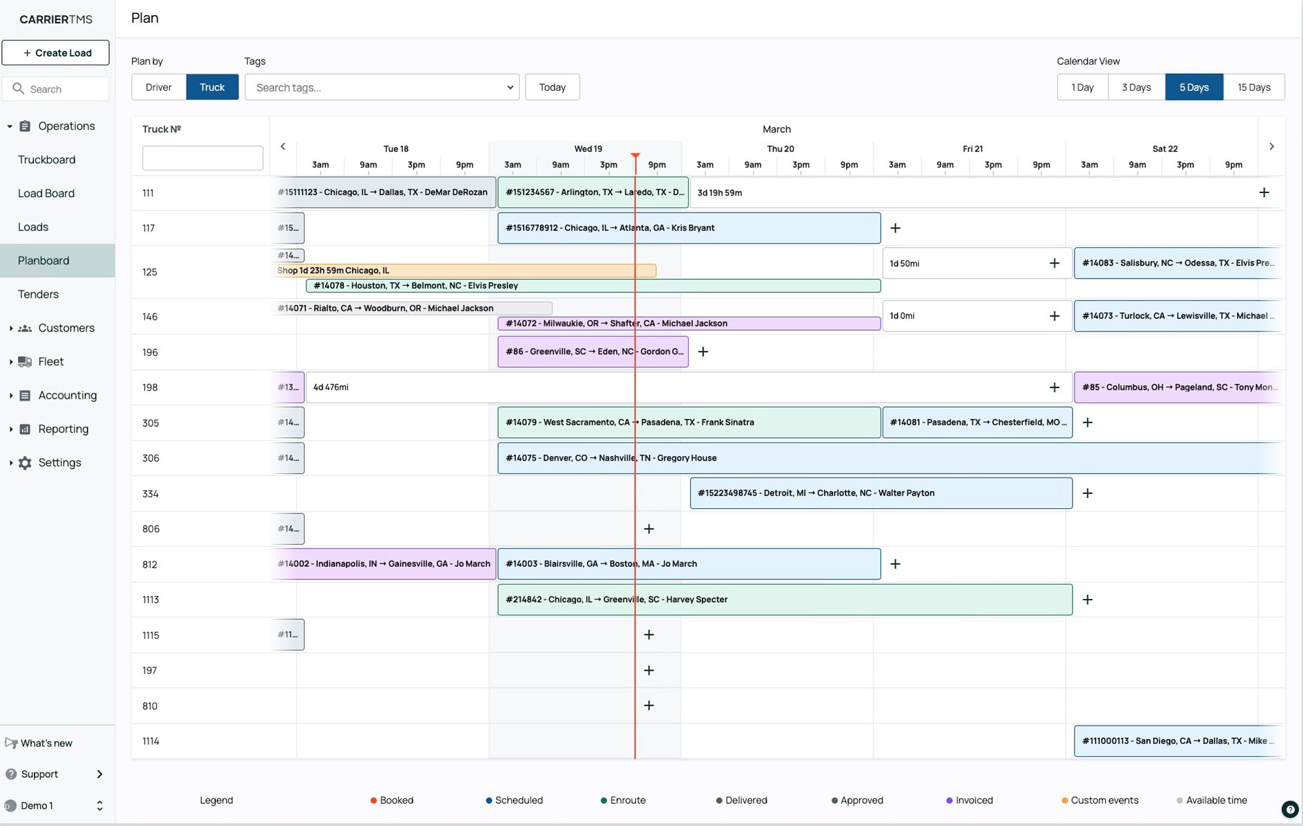The image size is (1303, 826).
Task: Click the Create Load button
Action: pos(55,53)
